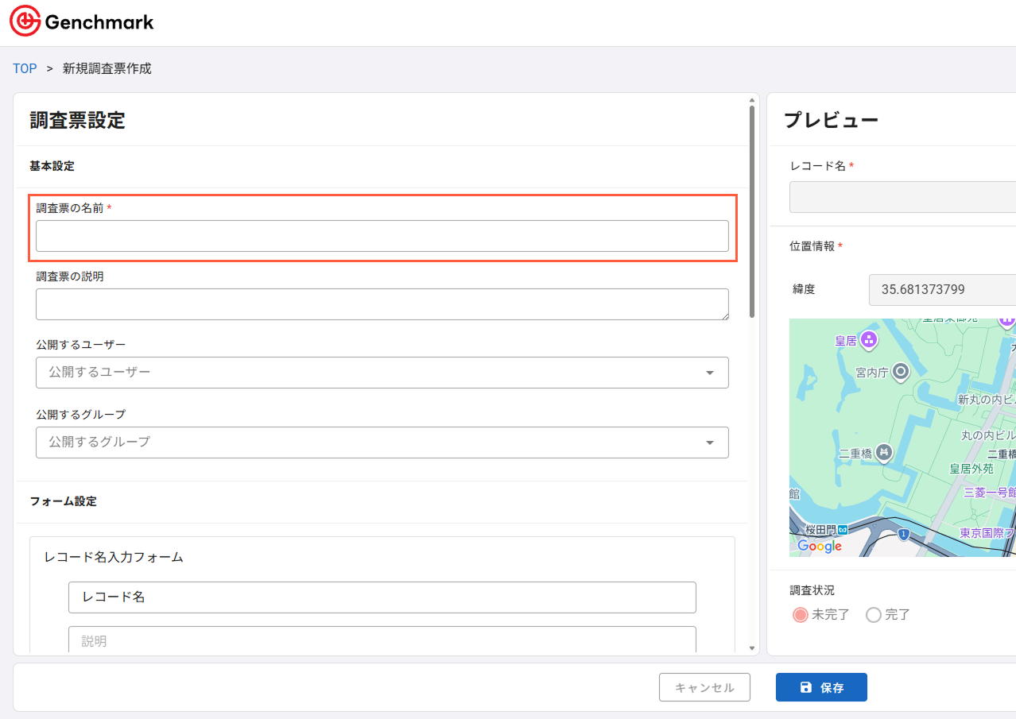Screen dimensions: 1016x719
Task: Click the 宮内庁 map pin icon
Action: 900,371
